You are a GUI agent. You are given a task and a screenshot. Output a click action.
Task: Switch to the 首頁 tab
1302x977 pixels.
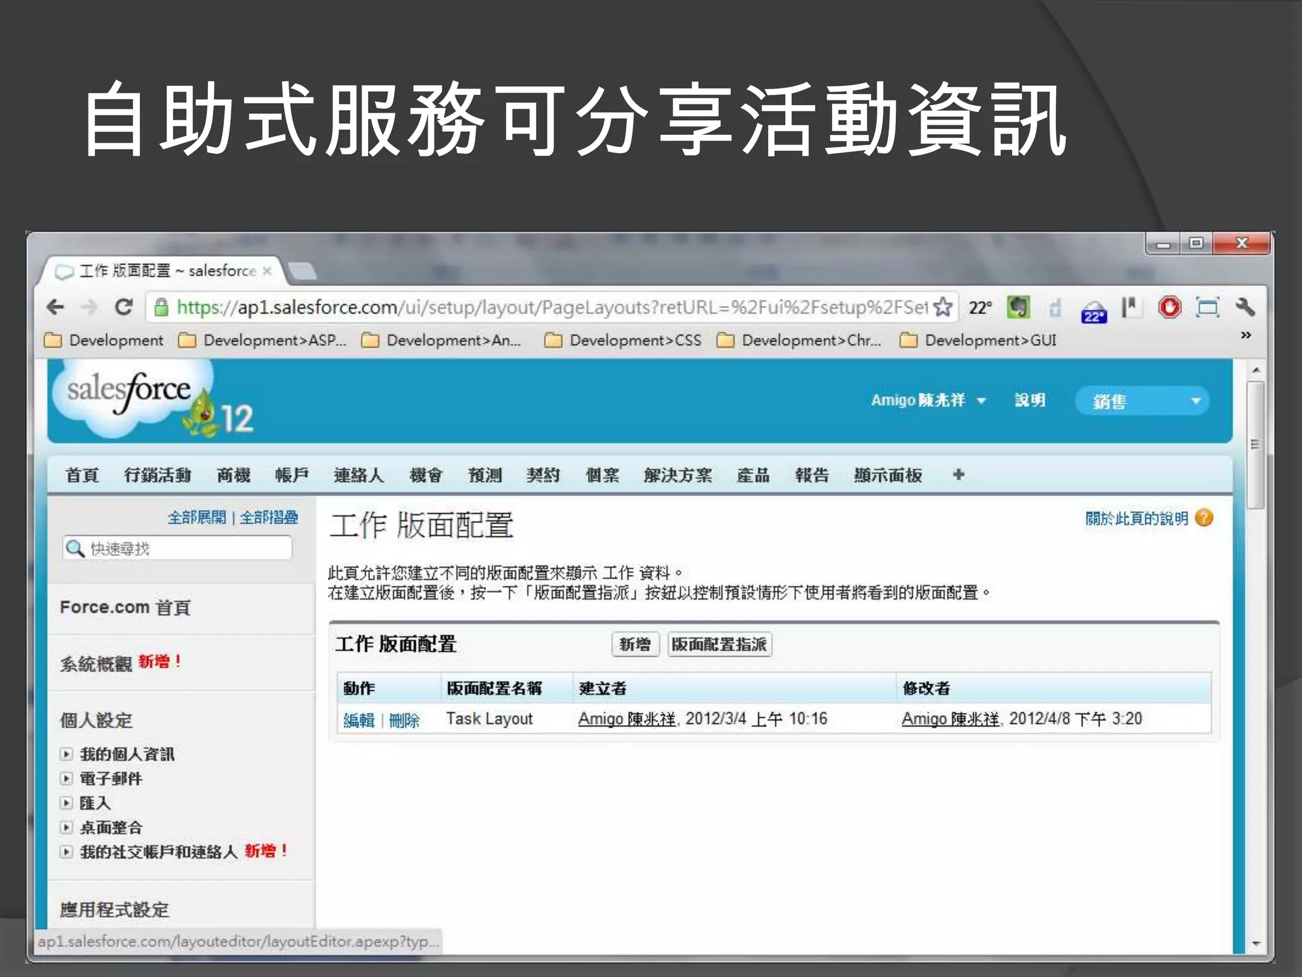pyautogui.click(x=83, y=475)
